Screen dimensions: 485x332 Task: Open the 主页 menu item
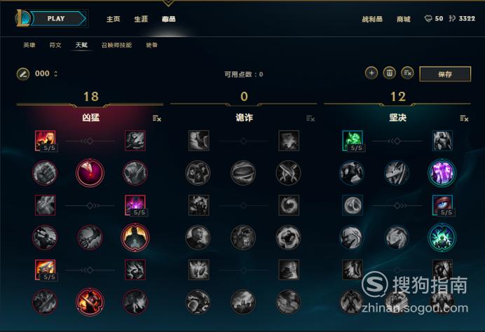point(114,19)
